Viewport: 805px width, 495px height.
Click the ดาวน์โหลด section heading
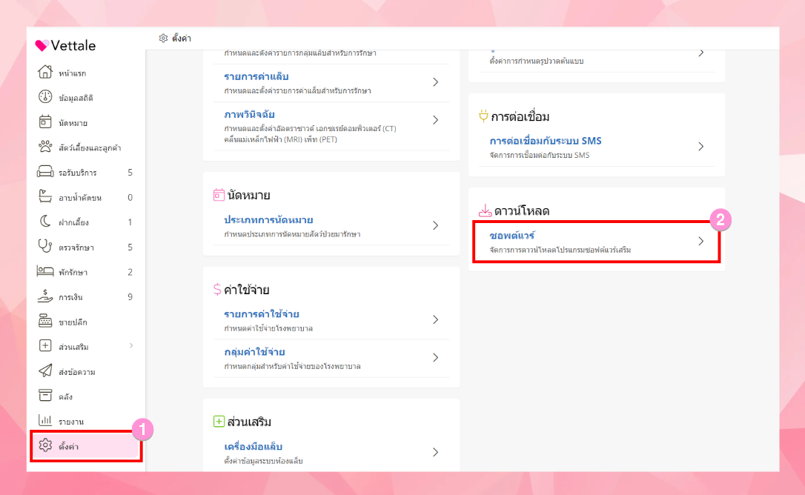522,211
